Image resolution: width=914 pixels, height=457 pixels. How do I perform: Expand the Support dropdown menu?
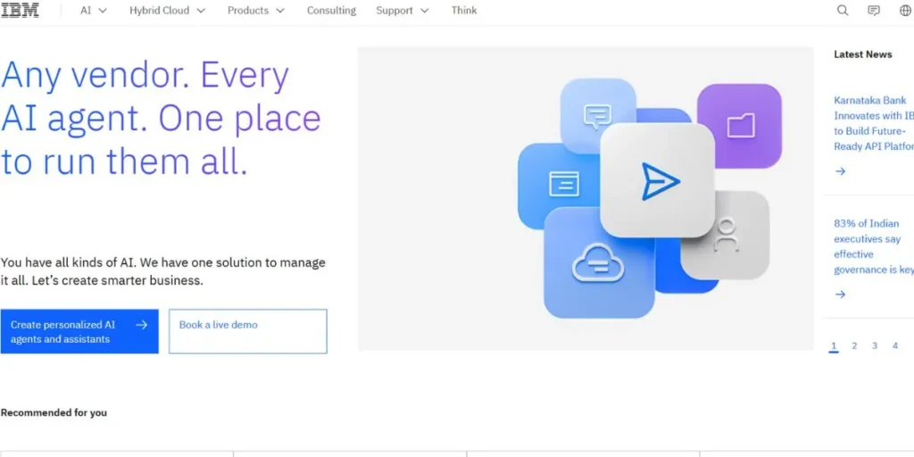pyautogui.click(x=402, y=11)
